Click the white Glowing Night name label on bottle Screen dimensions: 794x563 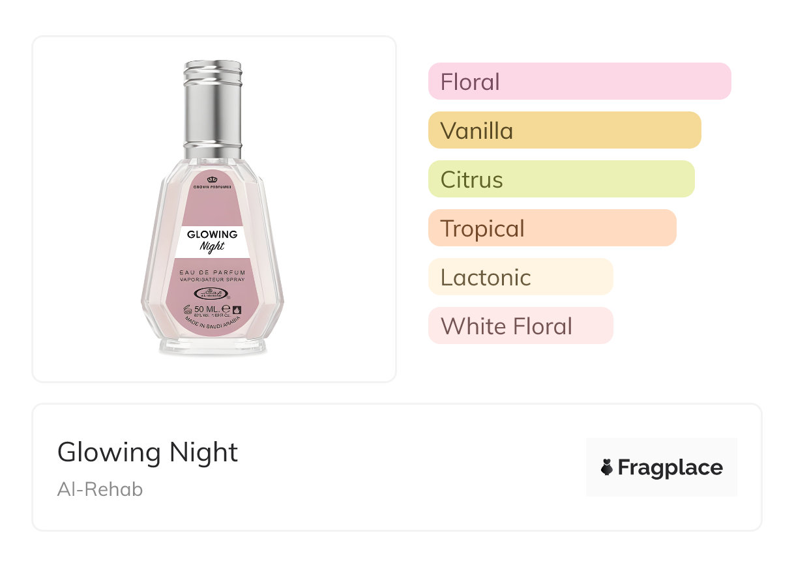click(213, 240)
